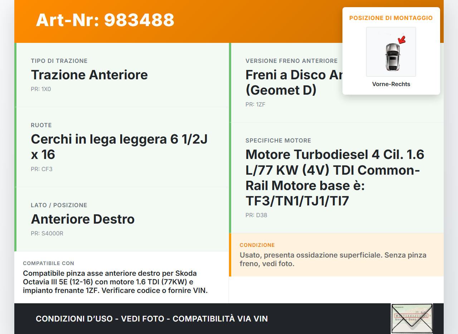This screenshot has width=458, height=334.
Task: Click the RUOTE label
Action: coord(41,125)
